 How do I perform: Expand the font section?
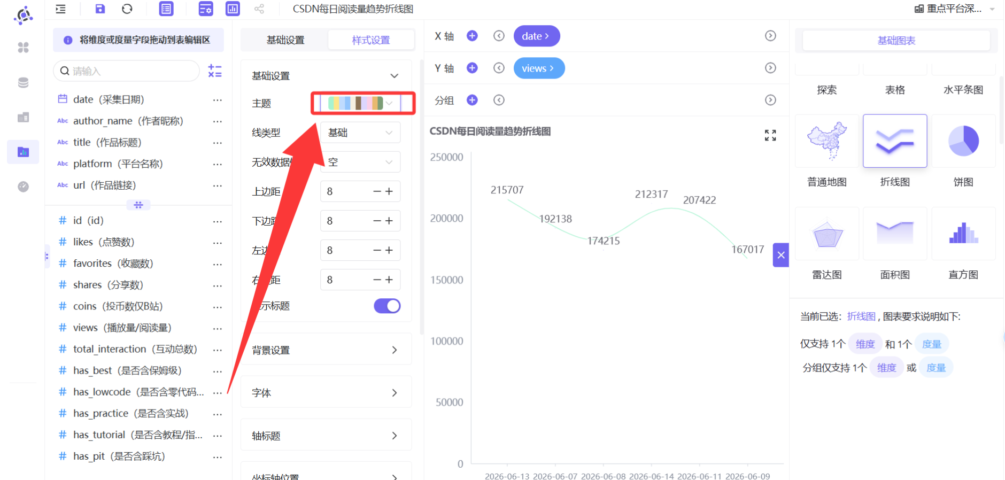(x=326, y=393)
